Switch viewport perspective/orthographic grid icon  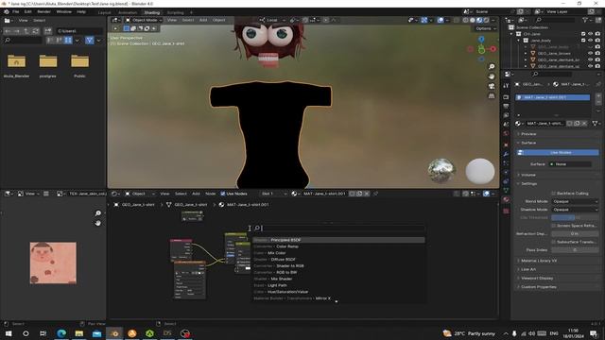[x=492, y=95]
